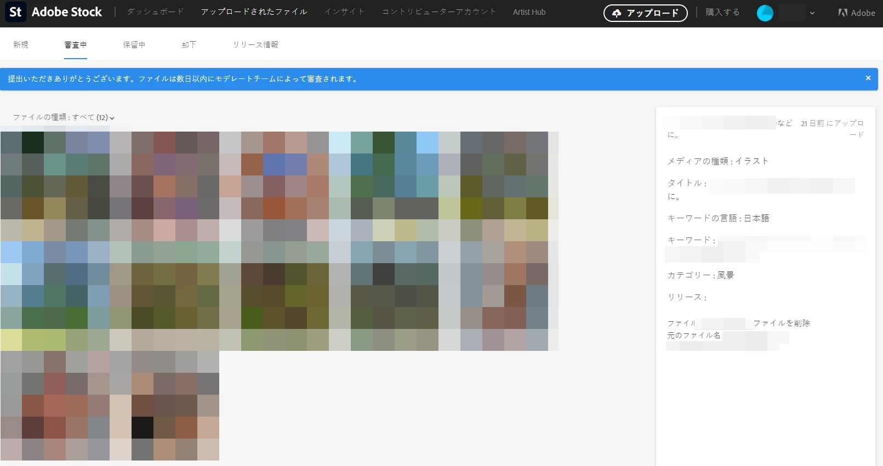This screenshot has height=466, width=883.
Task: Open アップロードされたファイル in top navigation
Action: click(x=254, y=12)
